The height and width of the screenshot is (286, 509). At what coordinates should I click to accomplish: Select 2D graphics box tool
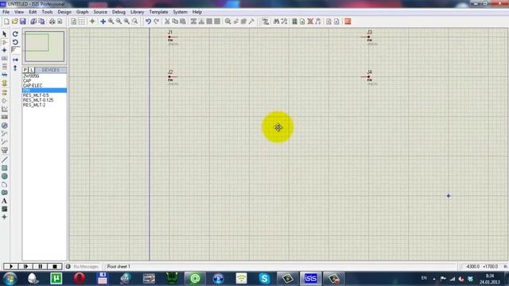(5, 168)
